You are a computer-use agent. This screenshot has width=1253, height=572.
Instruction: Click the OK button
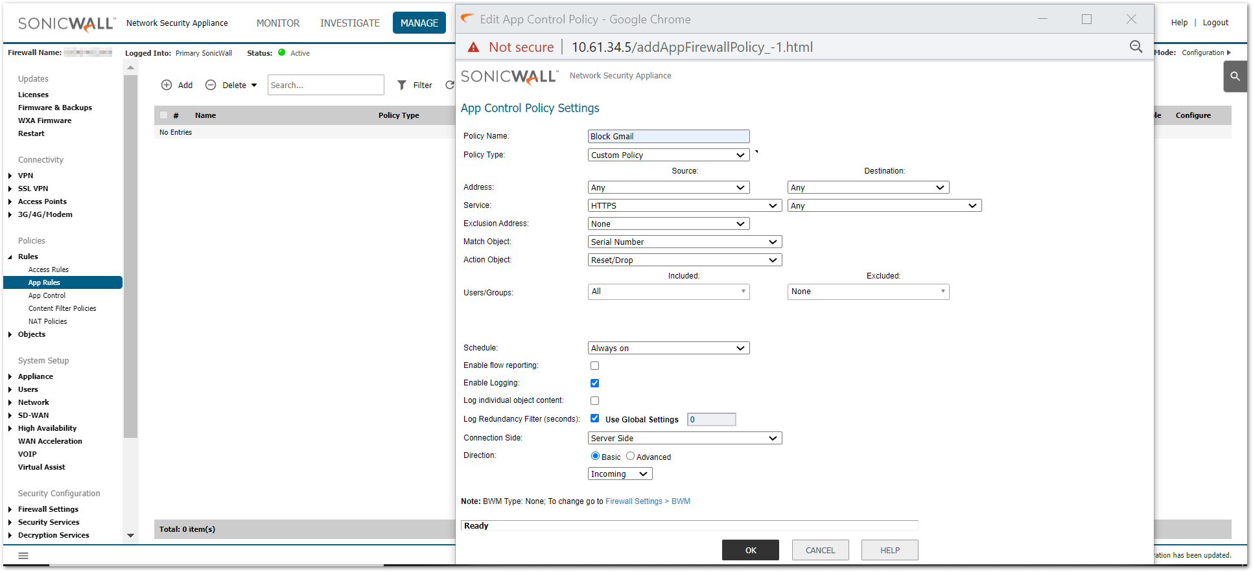[751, 550]
